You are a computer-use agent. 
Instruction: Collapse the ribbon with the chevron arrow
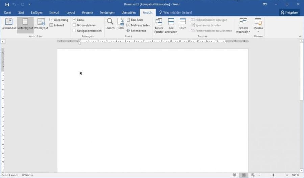click(300, 36)
